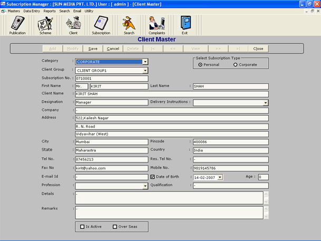Expand the Category dropdown arrow
This screenshot has height=241, width=321.
pyautogui.click(x=145, y=62)
